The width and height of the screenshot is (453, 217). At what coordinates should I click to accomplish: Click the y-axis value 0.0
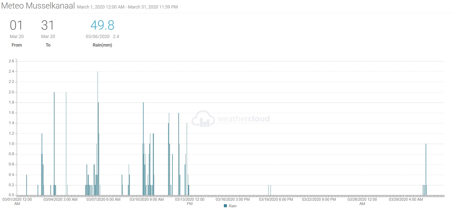pos(11,195)
